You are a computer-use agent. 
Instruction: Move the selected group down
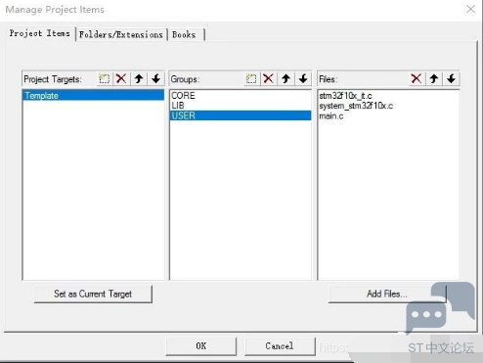tap(303, 79)
